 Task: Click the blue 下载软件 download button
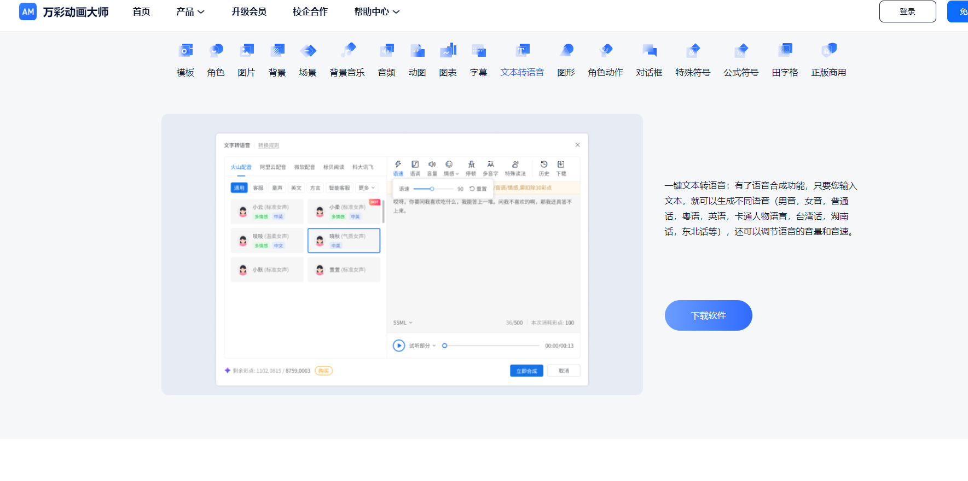coord(709,315)
